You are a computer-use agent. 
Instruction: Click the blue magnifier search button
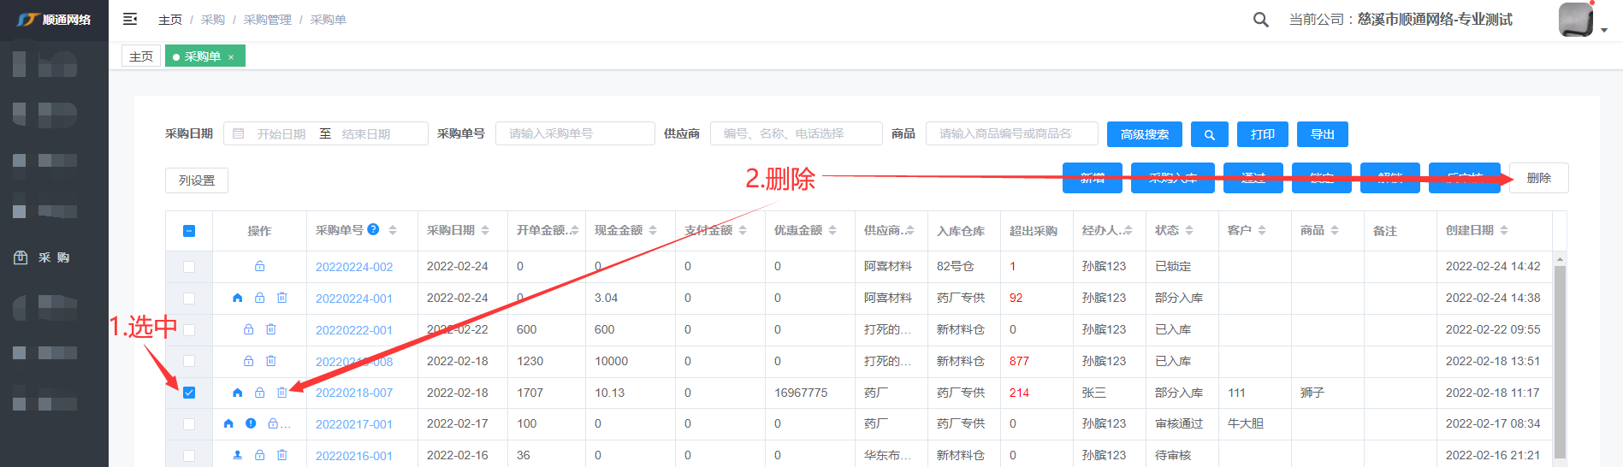tap(1209, 134)
